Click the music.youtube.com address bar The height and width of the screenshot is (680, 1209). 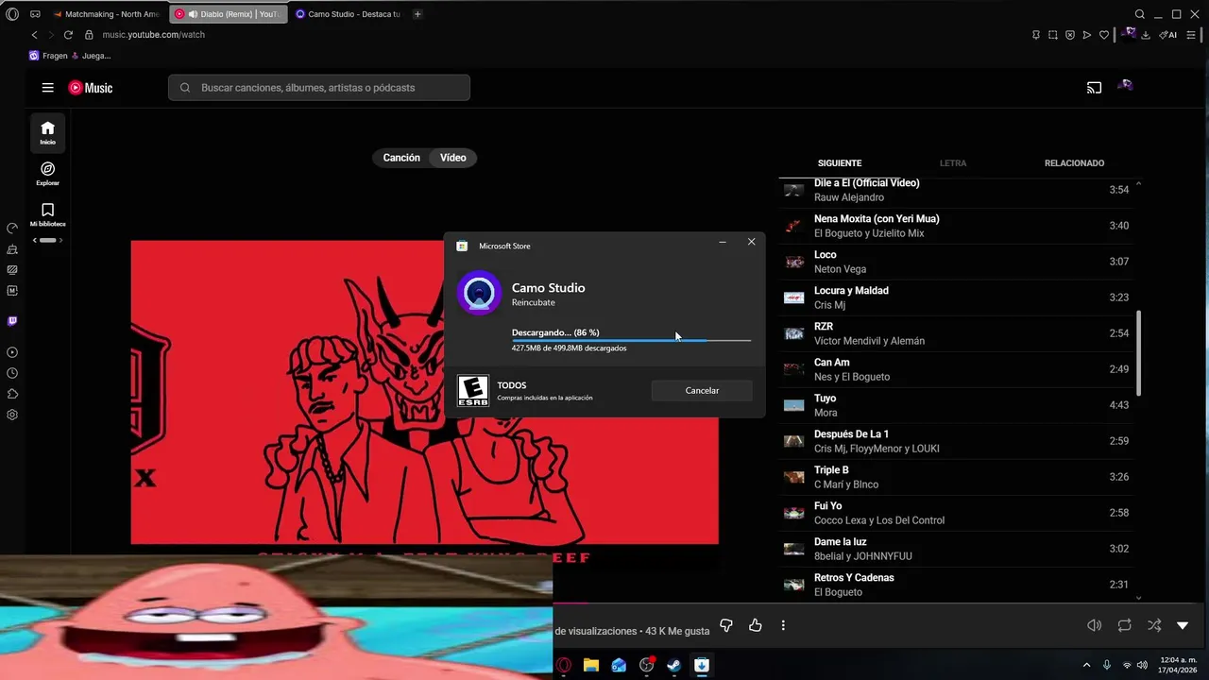(x=154, y=35)
